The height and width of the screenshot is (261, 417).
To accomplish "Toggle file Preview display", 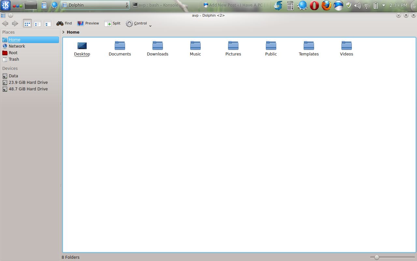I will tap(88, 23).
